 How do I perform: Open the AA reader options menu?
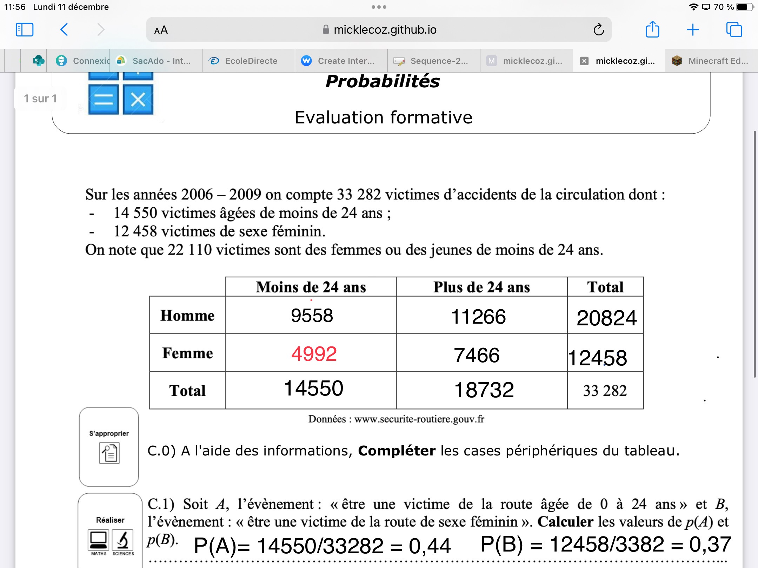(x=161, y=31)
